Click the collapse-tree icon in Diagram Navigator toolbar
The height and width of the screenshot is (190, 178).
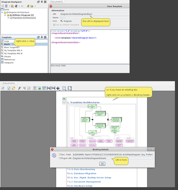pyautogui.click(x=6, y=6)
